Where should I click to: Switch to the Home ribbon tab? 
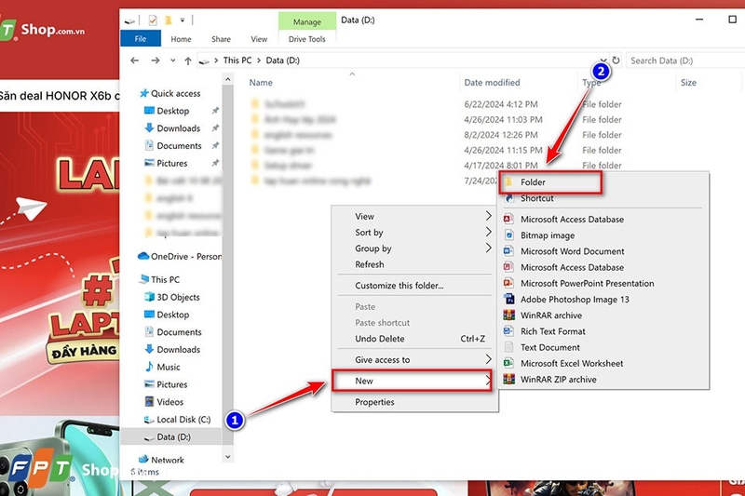click(x=181, y=39)
